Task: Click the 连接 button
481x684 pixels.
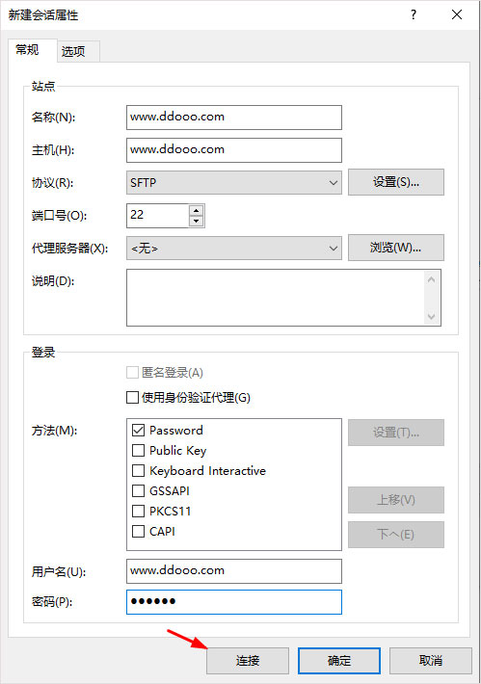Action: (x=248, y=661)
